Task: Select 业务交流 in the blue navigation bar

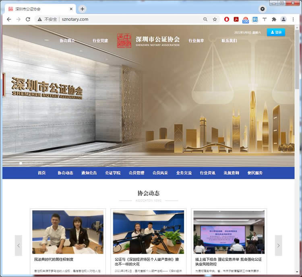Action: pos(184,173)
